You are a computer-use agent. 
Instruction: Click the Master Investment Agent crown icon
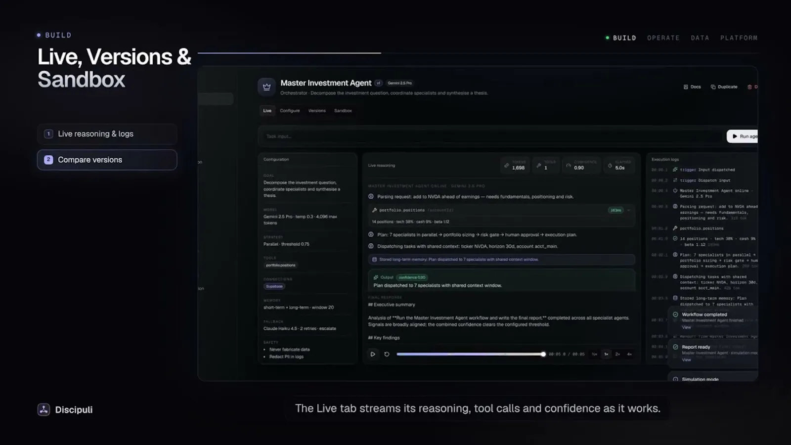coord(266,87)
